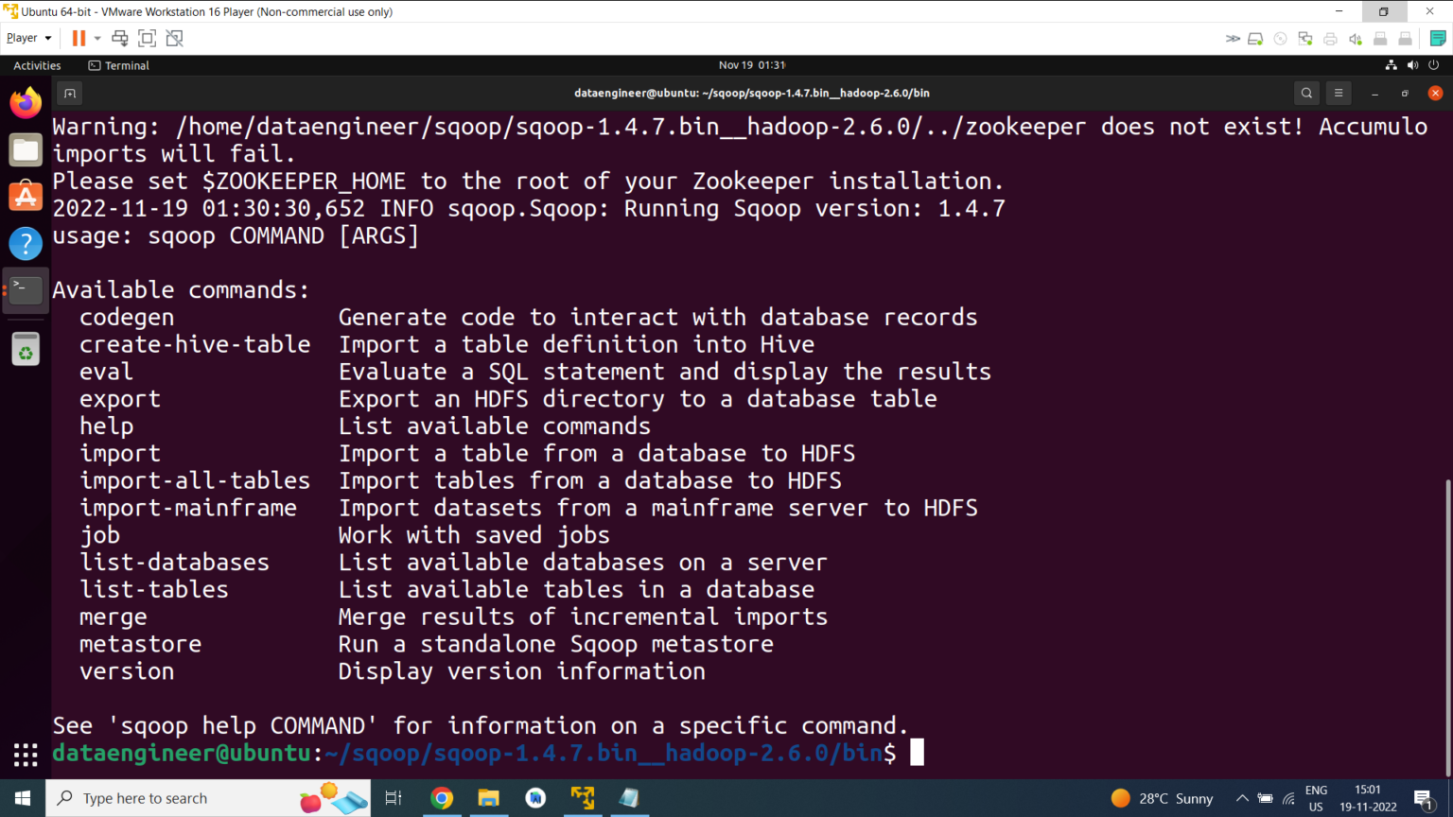
Task: Click the 'dataengineer@ubuntu' prompt text
Action: (182, 753)
